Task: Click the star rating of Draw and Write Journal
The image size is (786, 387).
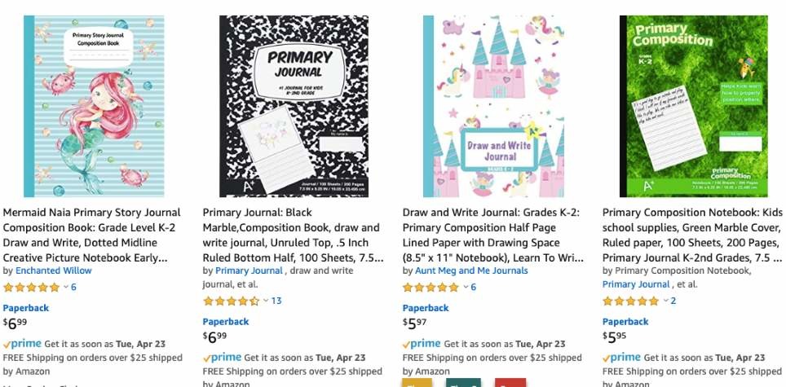Action: [431, 288]
